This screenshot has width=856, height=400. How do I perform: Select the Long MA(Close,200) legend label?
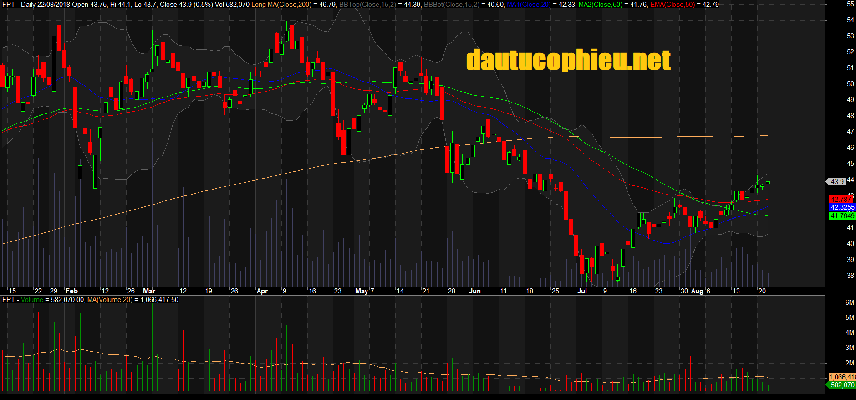[x=281, y=5]
